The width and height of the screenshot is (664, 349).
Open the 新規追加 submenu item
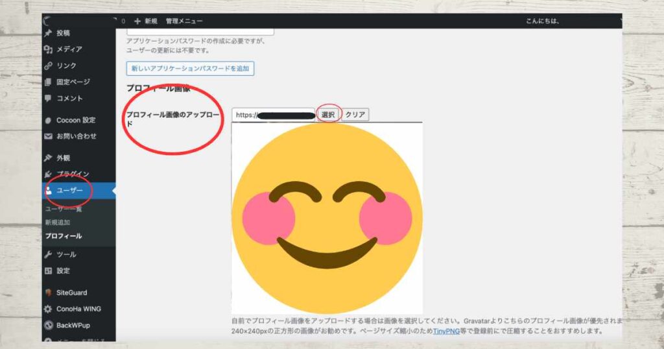[58, 223]
